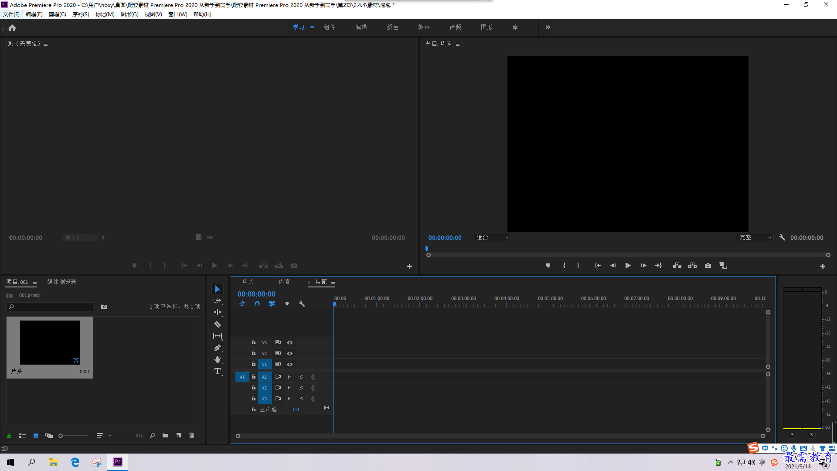Enable voice-over record on track A1
This screenshot has width=837, height=471.
tap(313, 377)
